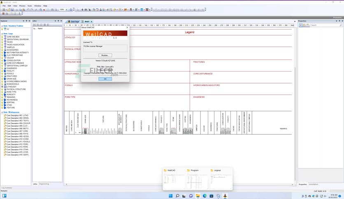Click the blue Help toolbar icon
Screen dimensions: 344x199
tap(71, 9)
